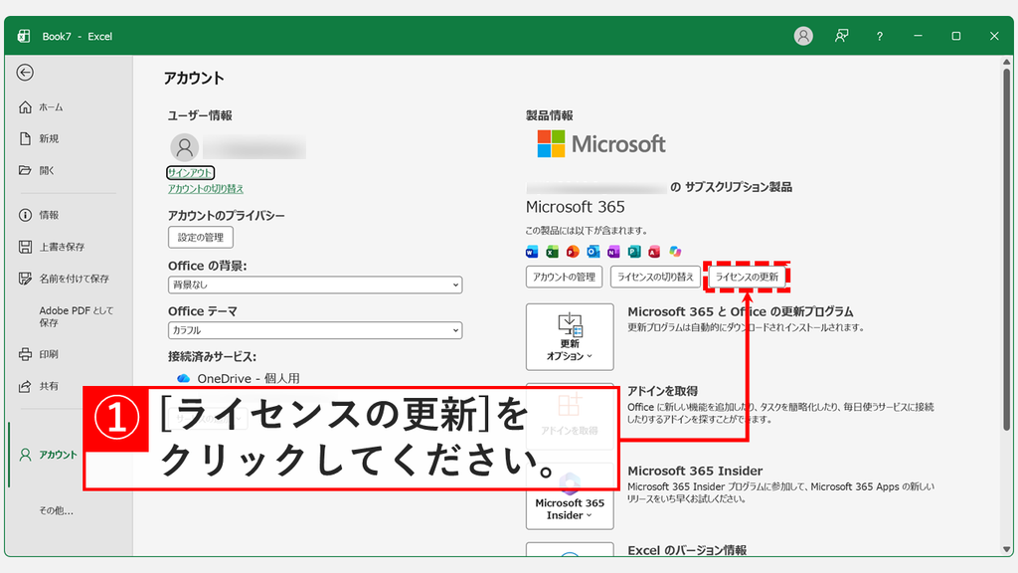Open the ホーム page in sidebar
Image resolution: width=1018 pixels, height=573 pixels.
[42, 107]
